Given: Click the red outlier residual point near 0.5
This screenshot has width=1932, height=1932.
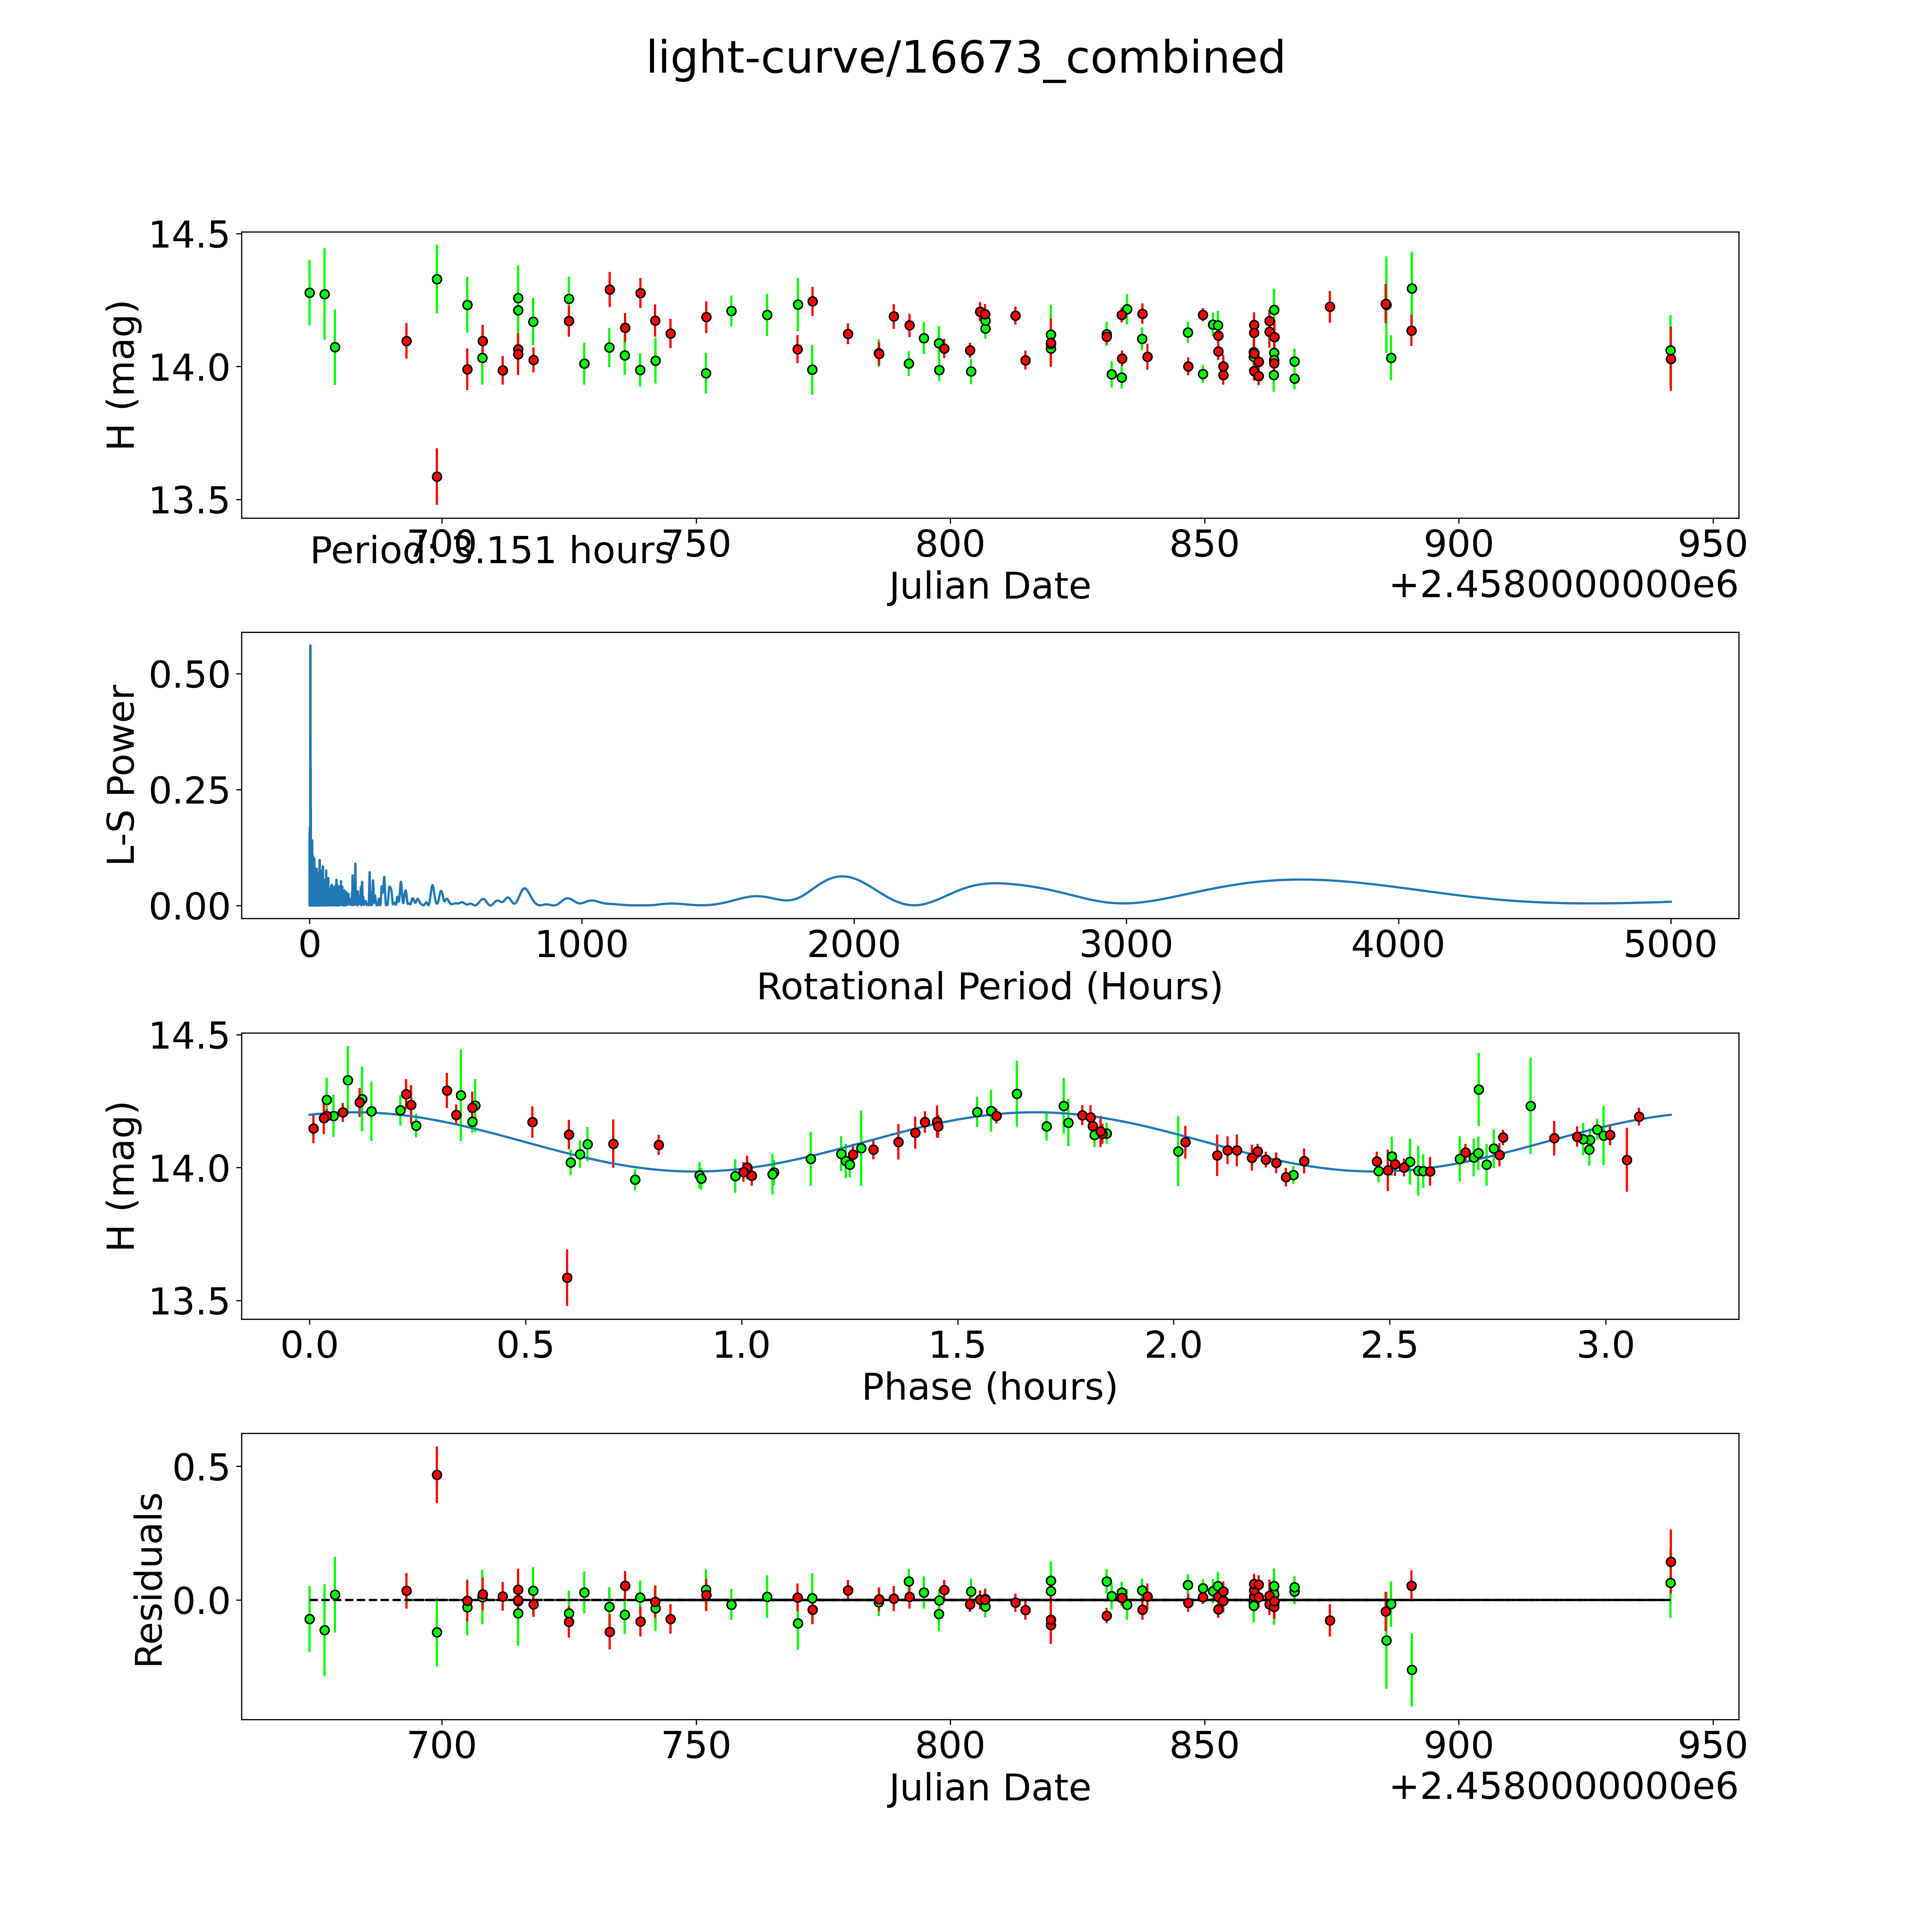Looking at the screenshot, I should pyautogui.click(x=437, y=1475).
